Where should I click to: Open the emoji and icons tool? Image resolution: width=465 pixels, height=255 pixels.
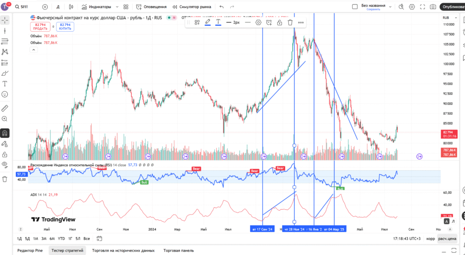coord(5,94)
